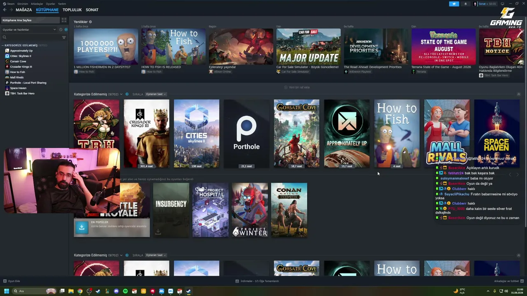This screenshot has width=527, height=296.
Task: Toggle the recently played clock filter
Action: pos(61,30)
